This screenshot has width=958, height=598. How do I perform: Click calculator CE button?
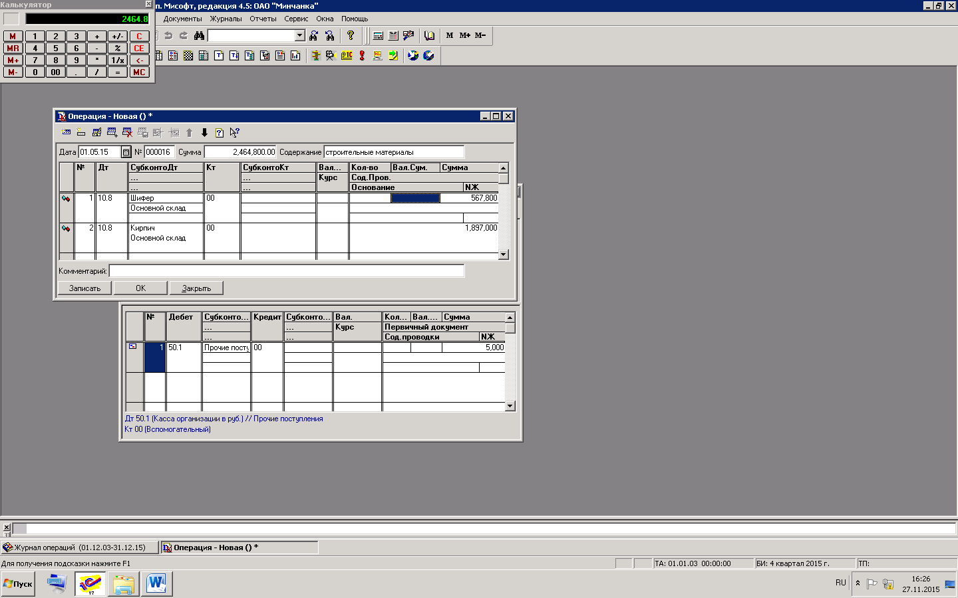tap(139, 49)
